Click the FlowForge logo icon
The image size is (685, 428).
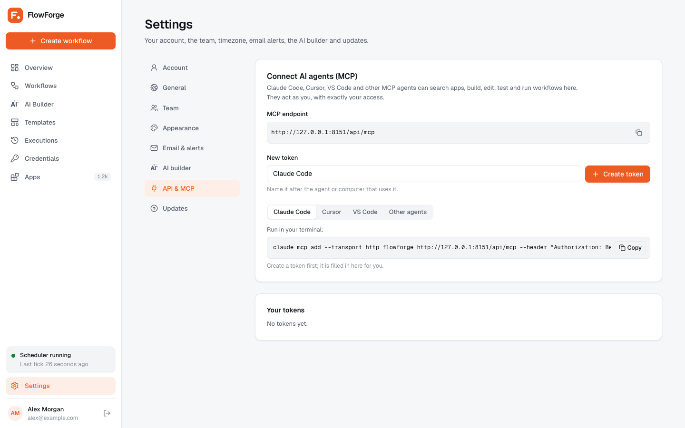click(15, 15)
